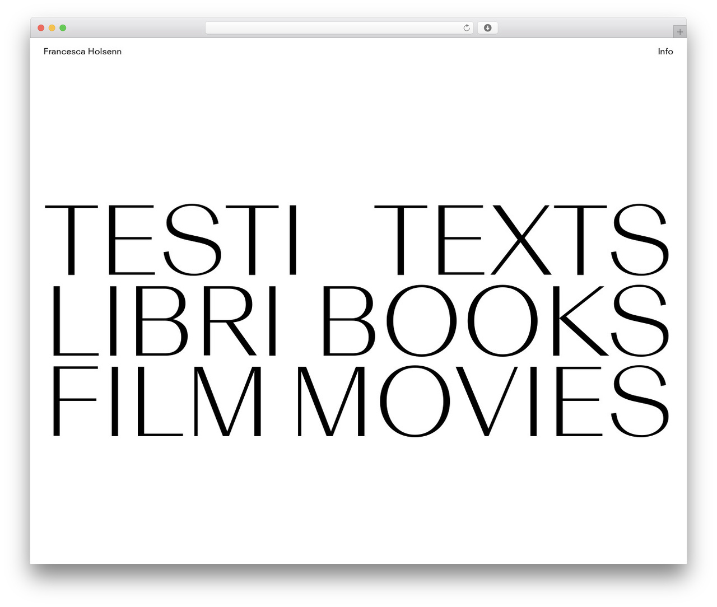Open the TEXTS section link
The image size is (717, 607).
(521, 240)
